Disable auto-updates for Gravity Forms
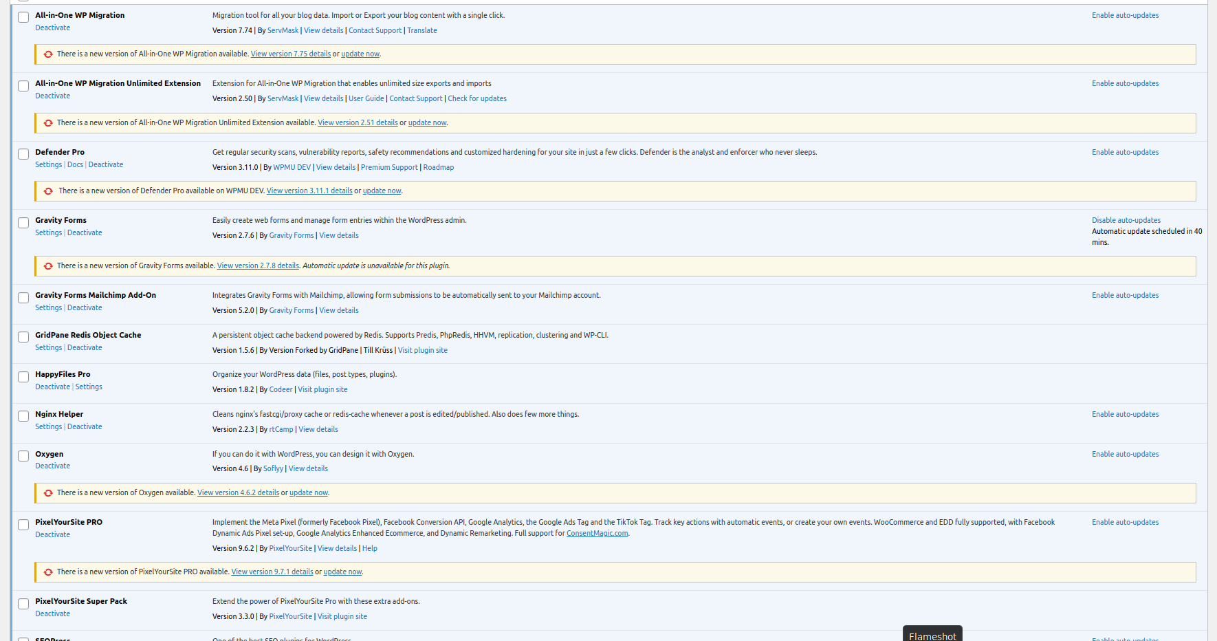This screenshot has width=1217, height=641. [x=1126, y=221]
